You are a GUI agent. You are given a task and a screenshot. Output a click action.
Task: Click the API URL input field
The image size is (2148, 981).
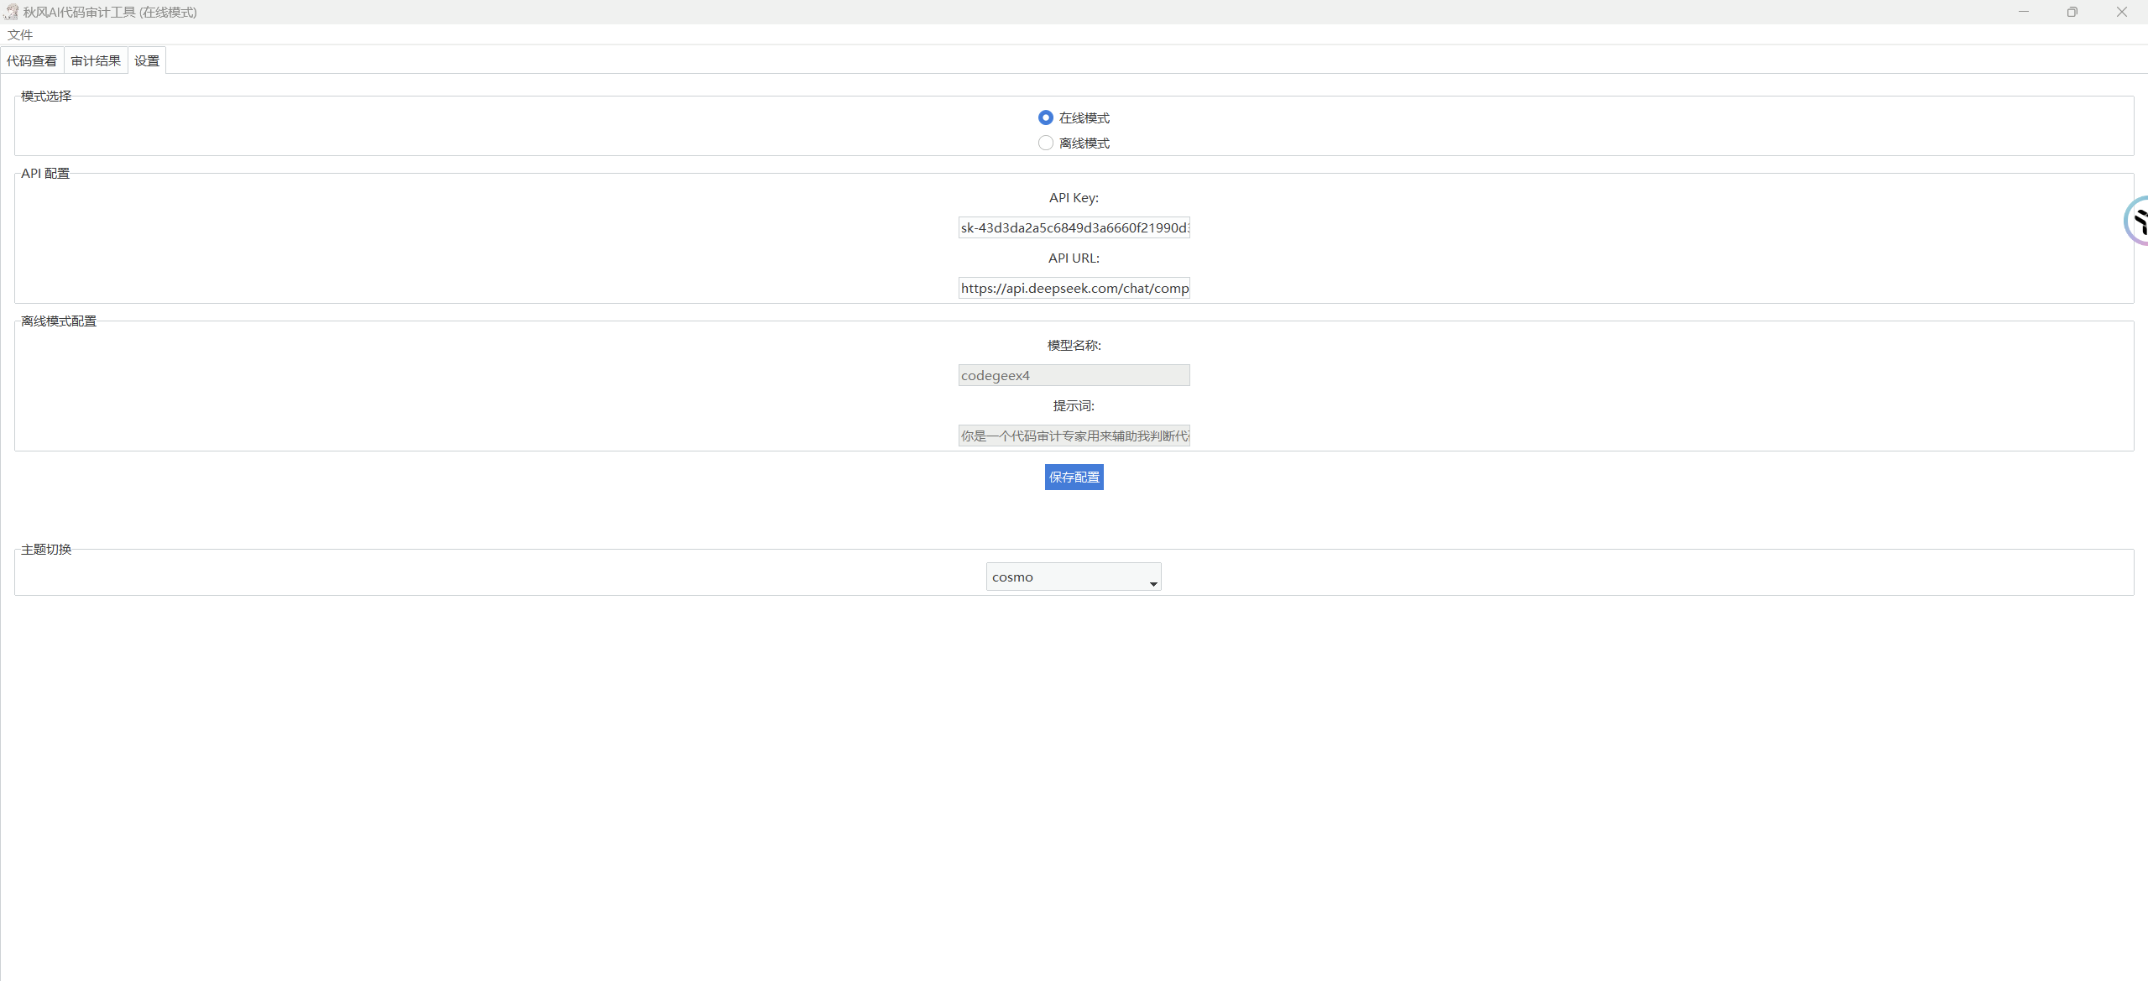(1074, 288)
